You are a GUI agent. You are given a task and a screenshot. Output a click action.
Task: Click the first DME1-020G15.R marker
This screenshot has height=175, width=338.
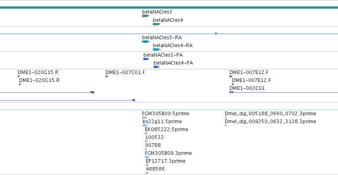point(19,76)
